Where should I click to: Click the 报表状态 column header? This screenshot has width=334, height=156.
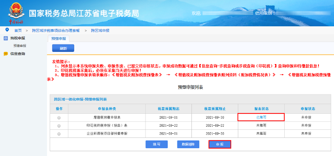(261, 109)
